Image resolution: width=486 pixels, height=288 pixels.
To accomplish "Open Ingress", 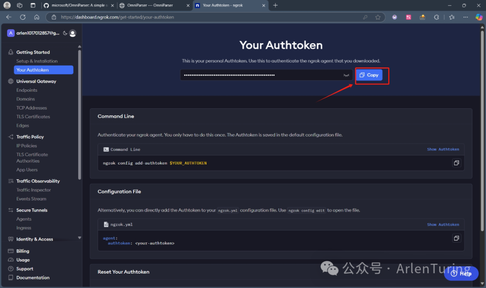I will pos(23,228).
